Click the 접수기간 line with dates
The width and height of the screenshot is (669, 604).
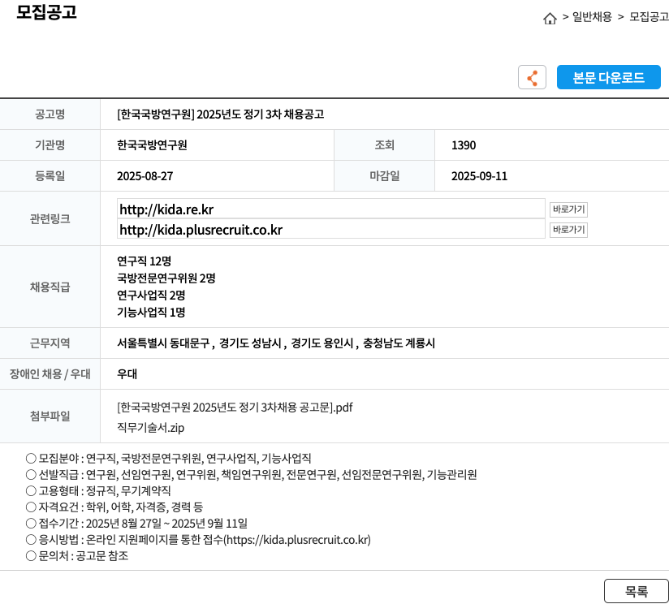point(136,523)
